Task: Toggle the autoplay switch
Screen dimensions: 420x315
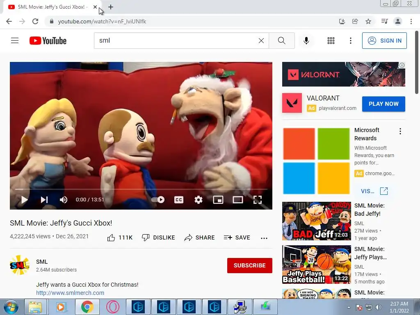Action: 158,200
